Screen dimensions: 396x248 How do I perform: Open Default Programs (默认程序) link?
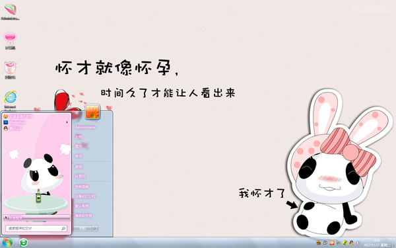(82, 206)
